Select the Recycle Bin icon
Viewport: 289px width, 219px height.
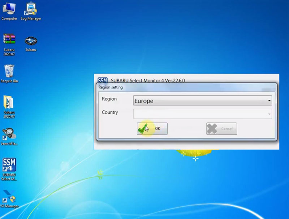[x=9, y=73]
